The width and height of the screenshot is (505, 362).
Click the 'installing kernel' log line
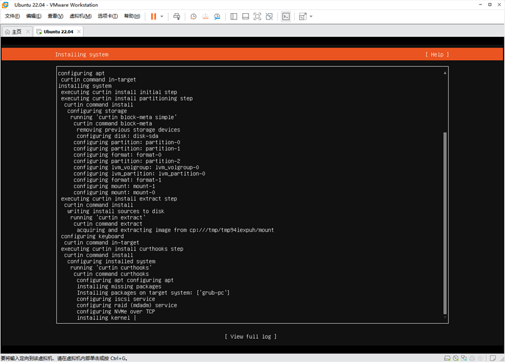[103, 318]
